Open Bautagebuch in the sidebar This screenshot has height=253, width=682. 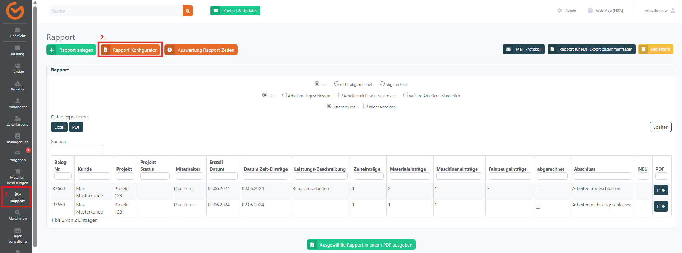(18, 138)
